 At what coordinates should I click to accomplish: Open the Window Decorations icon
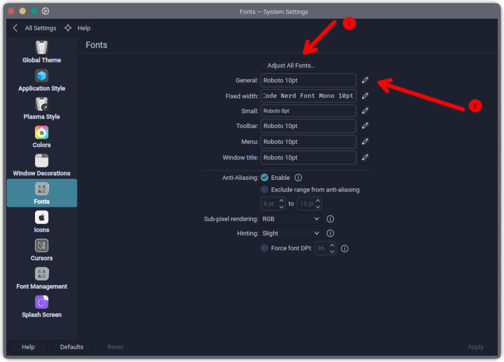(x=41, y=161)
